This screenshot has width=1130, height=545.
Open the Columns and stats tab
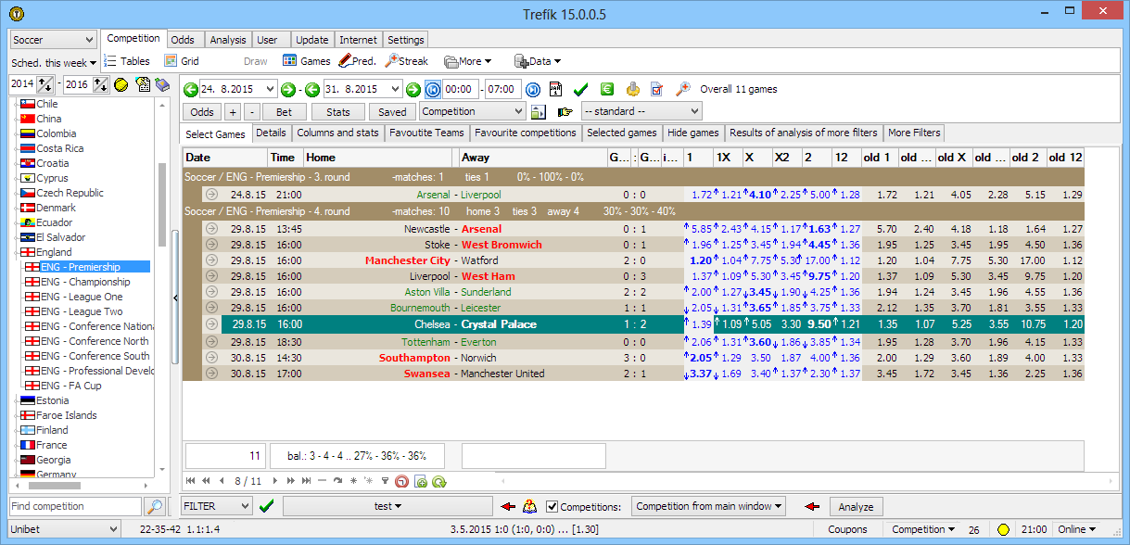click(x=337, y=133)
